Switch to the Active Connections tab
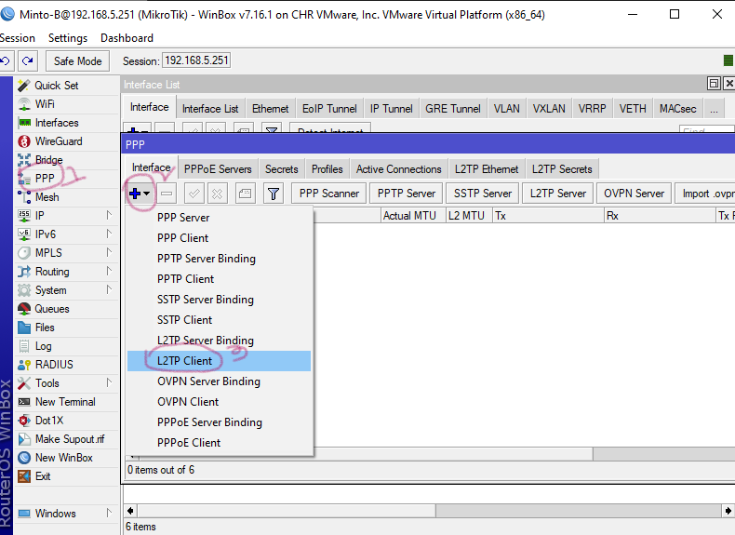735x535 pixels. 399,169
